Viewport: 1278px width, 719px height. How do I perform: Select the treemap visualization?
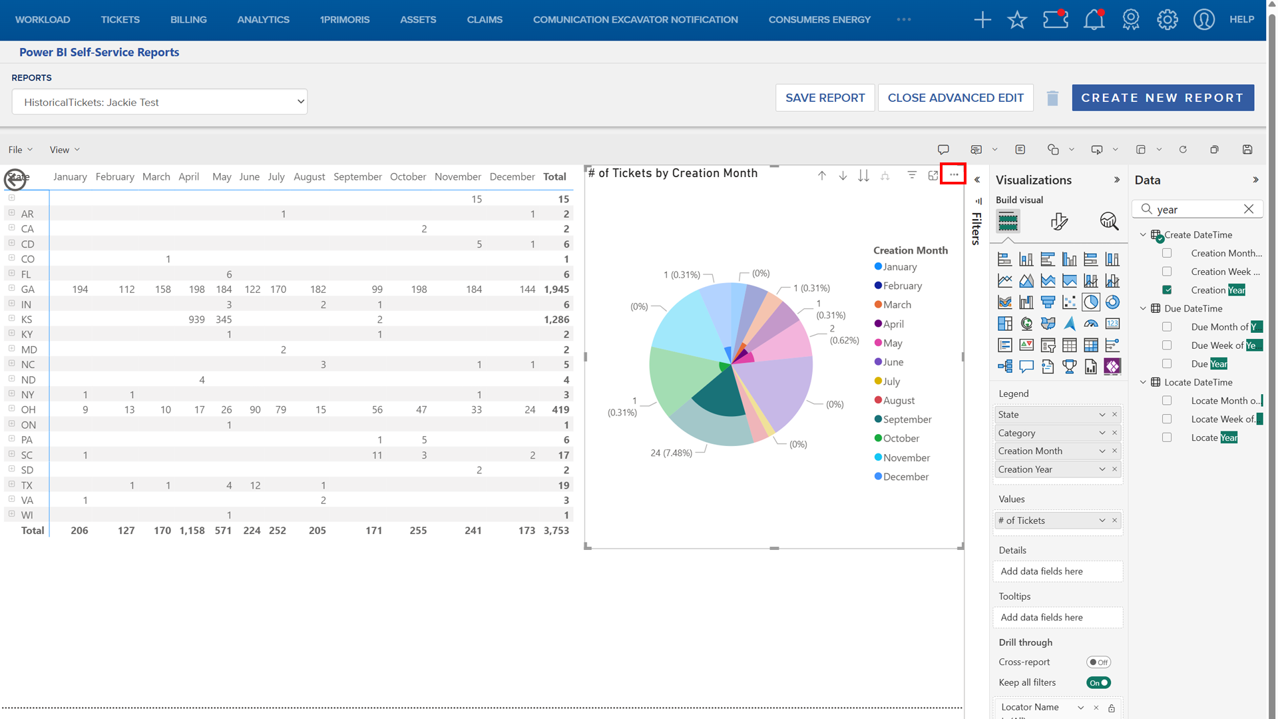tap(1005, 324)
